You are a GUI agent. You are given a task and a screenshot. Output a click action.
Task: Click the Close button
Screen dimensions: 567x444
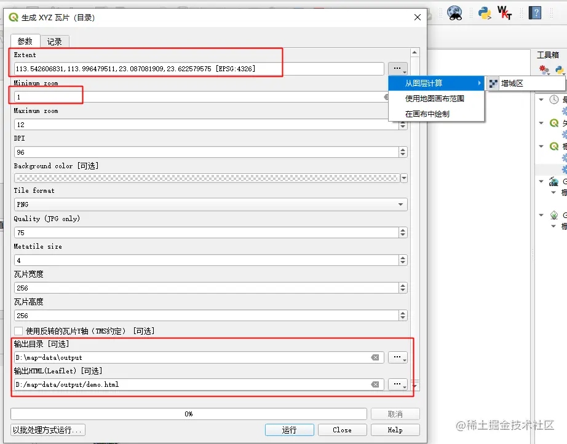[x=342, y=430]
